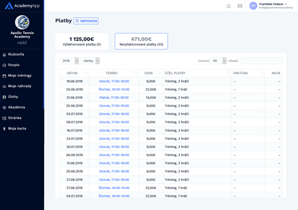Viewport: 298px width, 210px height.
Task: Click the Moja karta icon
Action: [x=5, y=129]
